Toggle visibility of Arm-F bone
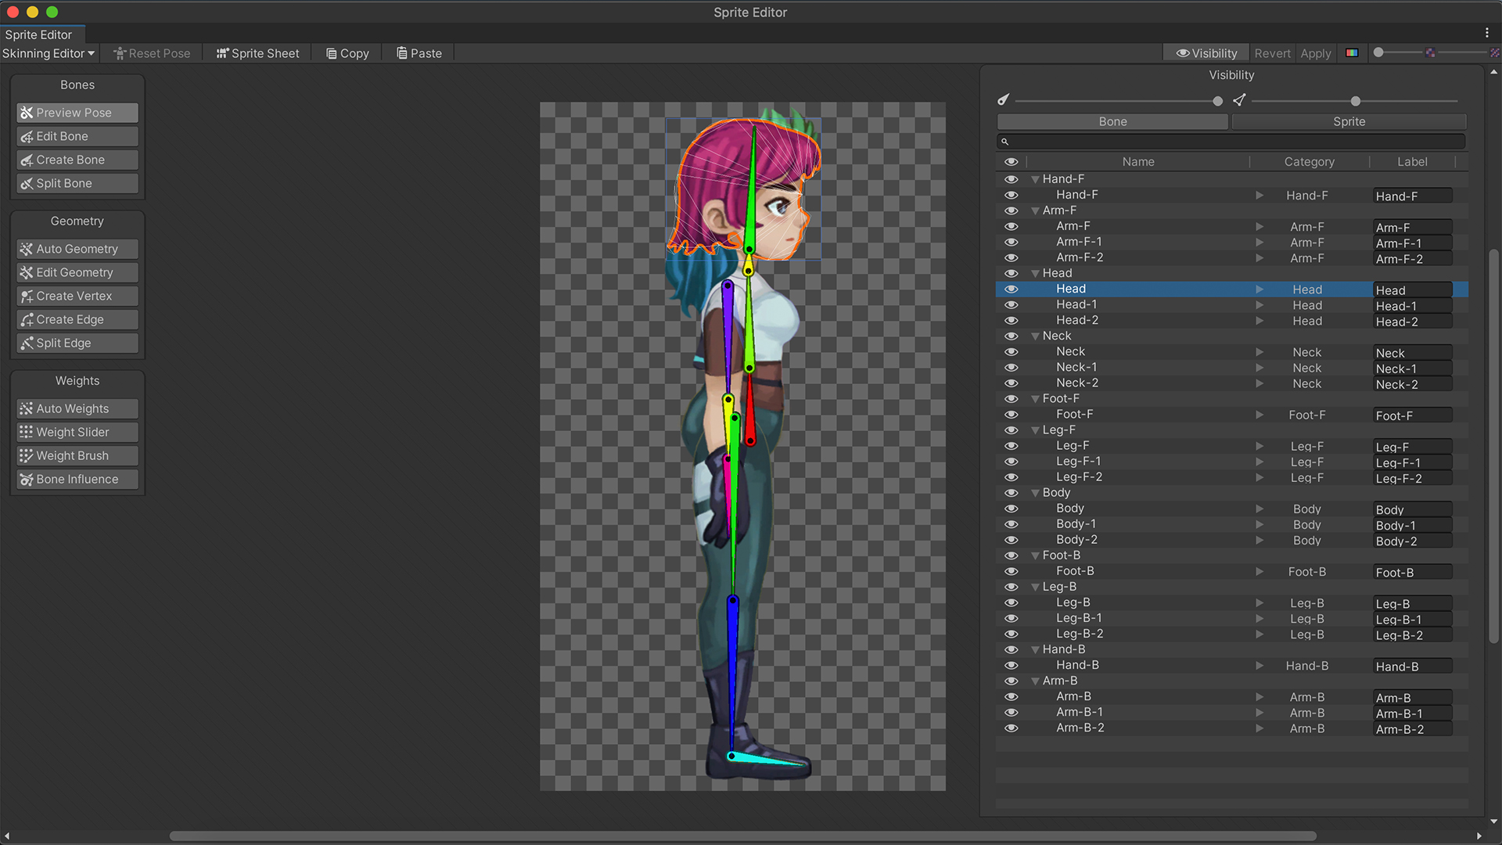1502x845 pixels. [1011, 226]
